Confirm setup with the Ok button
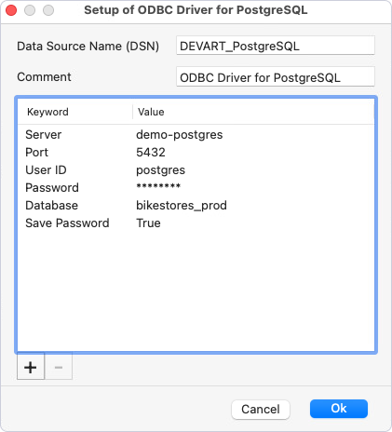This screenshot has height=432, width=392. pyautogui.click(x=339, y=409)
